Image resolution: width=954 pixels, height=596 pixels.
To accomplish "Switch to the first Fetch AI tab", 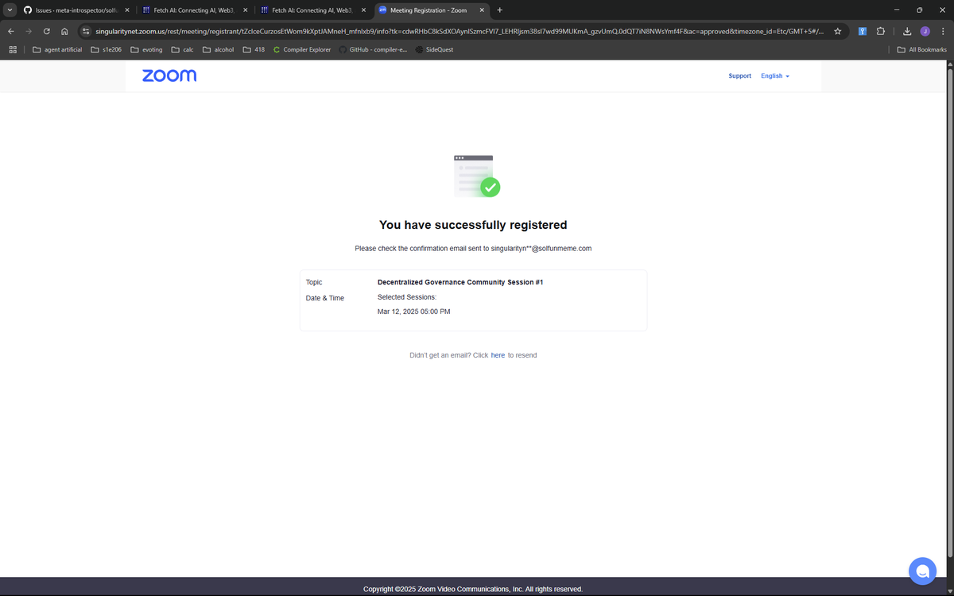I will click(x=194, y=10).
